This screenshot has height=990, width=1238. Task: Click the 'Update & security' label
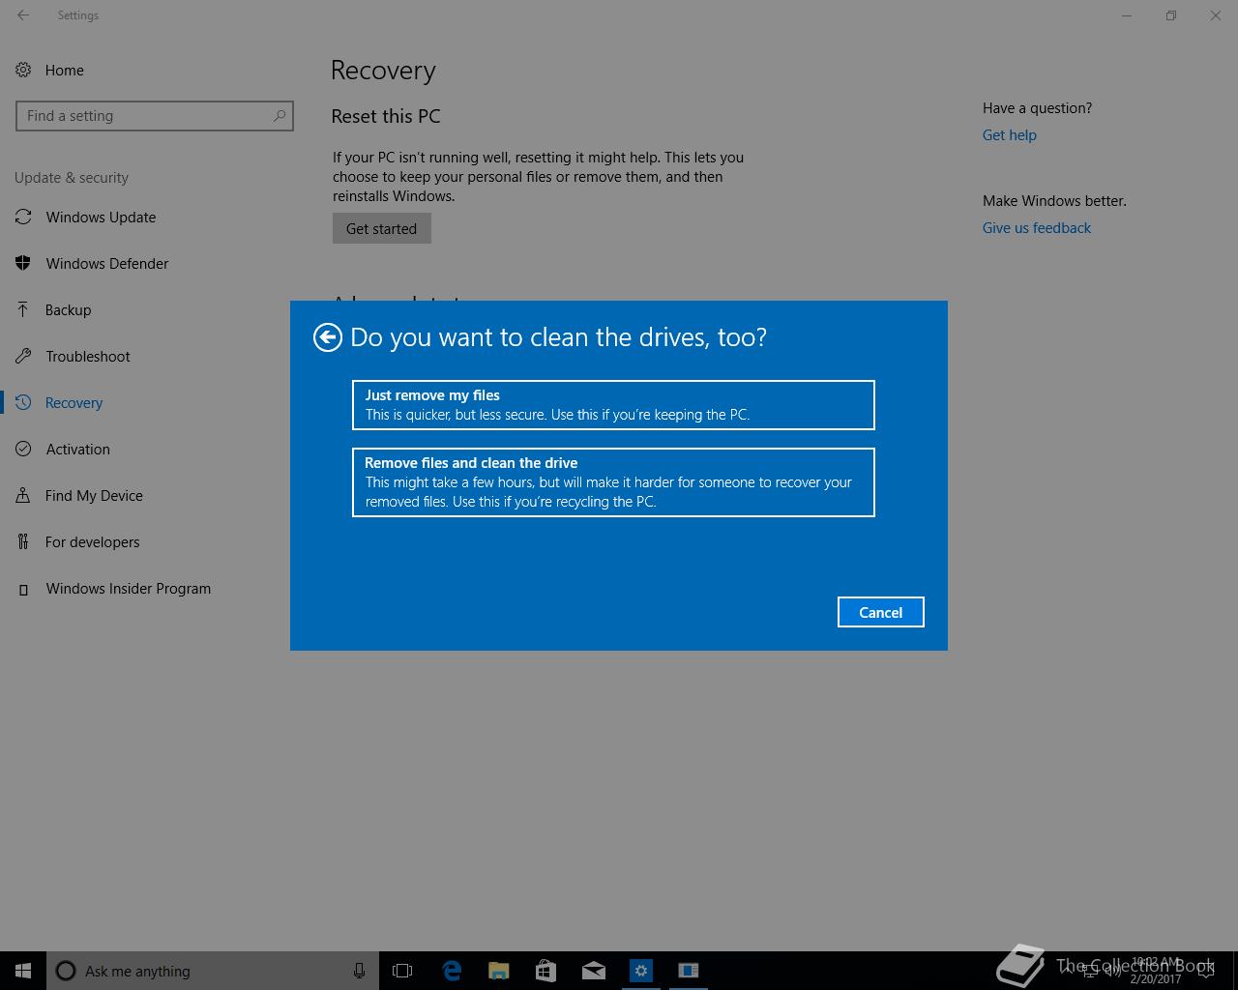pos(72,178)
